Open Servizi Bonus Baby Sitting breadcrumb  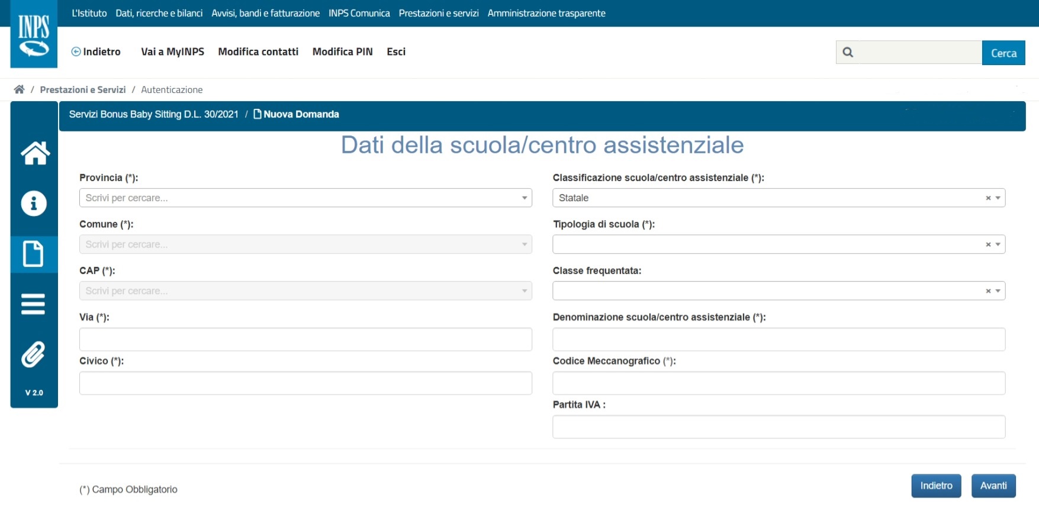pos(154,114)
